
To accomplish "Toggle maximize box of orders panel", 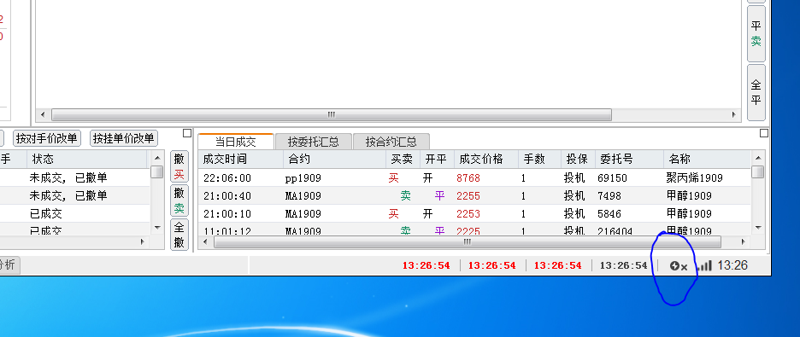I will coord(186,133).
